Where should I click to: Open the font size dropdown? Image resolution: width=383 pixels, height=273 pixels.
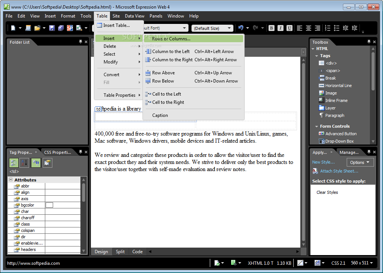[229, 28]
